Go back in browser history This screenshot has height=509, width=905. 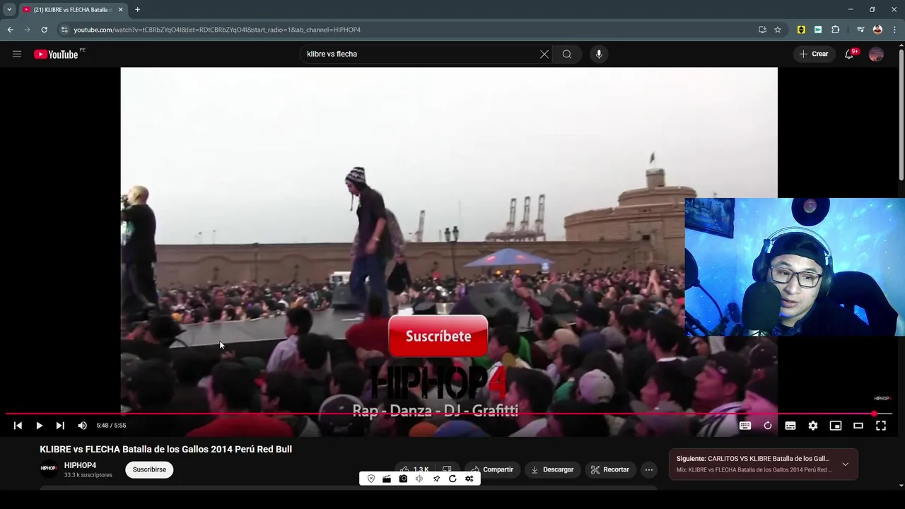10,30
